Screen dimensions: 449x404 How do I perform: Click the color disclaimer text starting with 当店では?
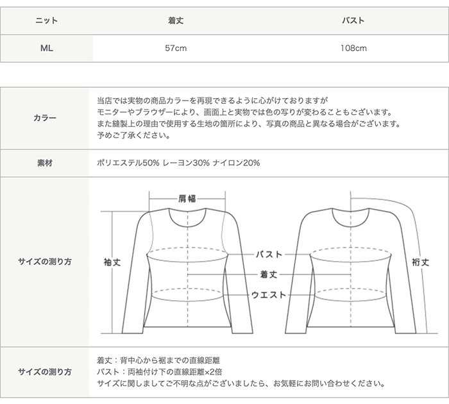pos(212,101)
